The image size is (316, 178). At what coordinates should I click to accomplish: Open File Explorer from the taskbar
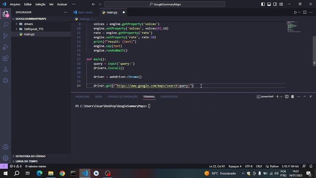(x=51, y=174)
